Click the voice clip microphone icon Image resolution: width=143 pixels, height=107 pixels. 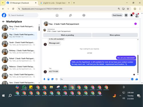pyautogui.click(x=44, y=79)
